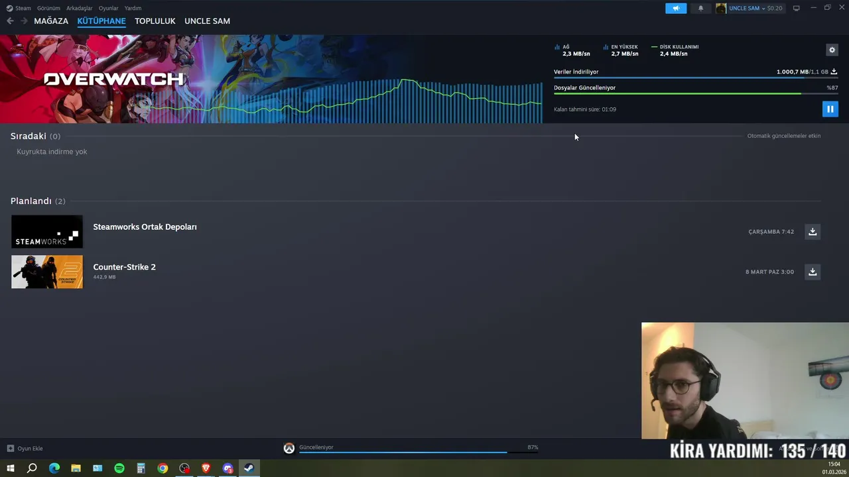This screenshot has height=477, width=849.
Task: Open Google Chrome from taskbar
Action: [x=163, y=468]
